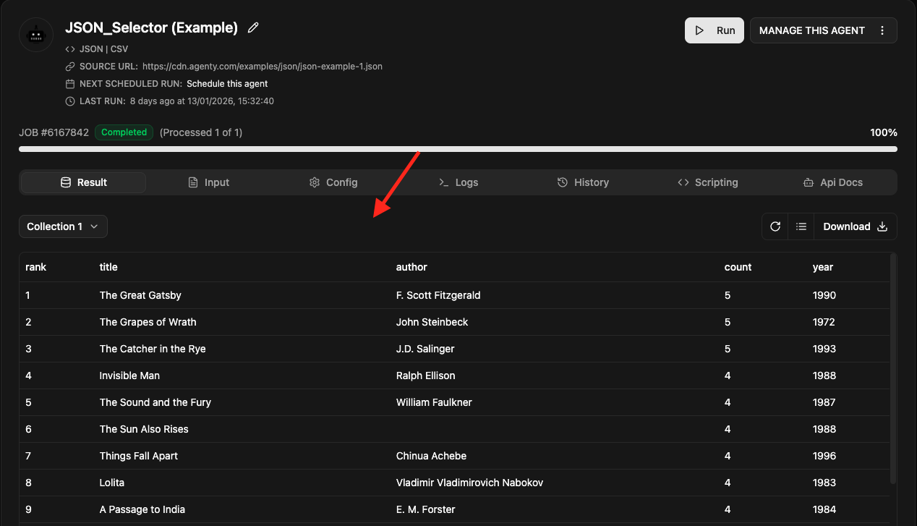
Task: Click the pencil icon to rename agent
Action: [253, 28]
